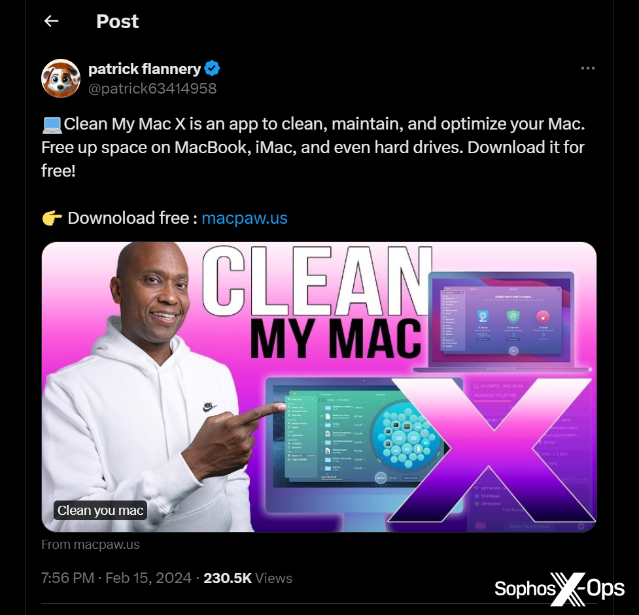Follow the blue macpaw.us link
639x615 pixels.
tap(245, 218)
